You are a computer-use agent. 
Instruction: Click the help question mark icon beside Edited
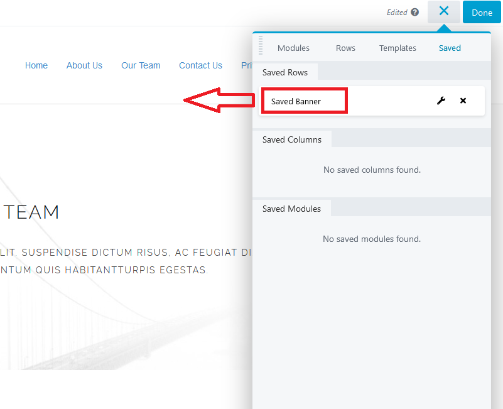click(x=415, y=12)
